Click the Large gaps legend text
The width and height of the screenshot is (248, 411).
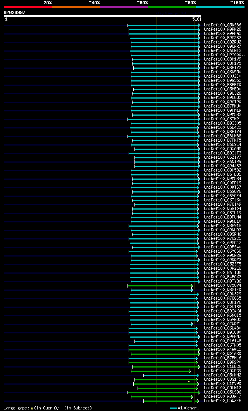point(48,408)
